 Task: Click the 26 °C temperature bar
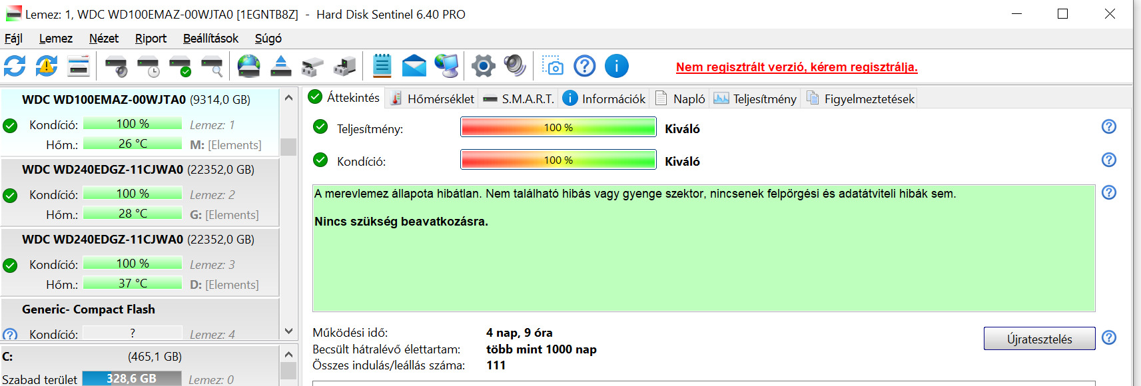tap(133, 143)
